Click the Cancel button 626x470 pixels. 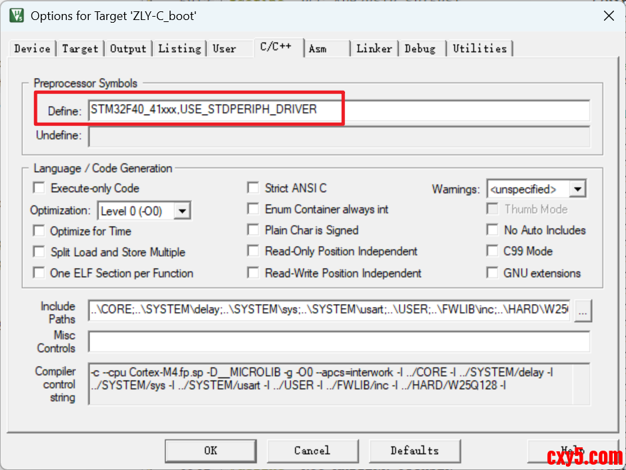pos(312,451)
